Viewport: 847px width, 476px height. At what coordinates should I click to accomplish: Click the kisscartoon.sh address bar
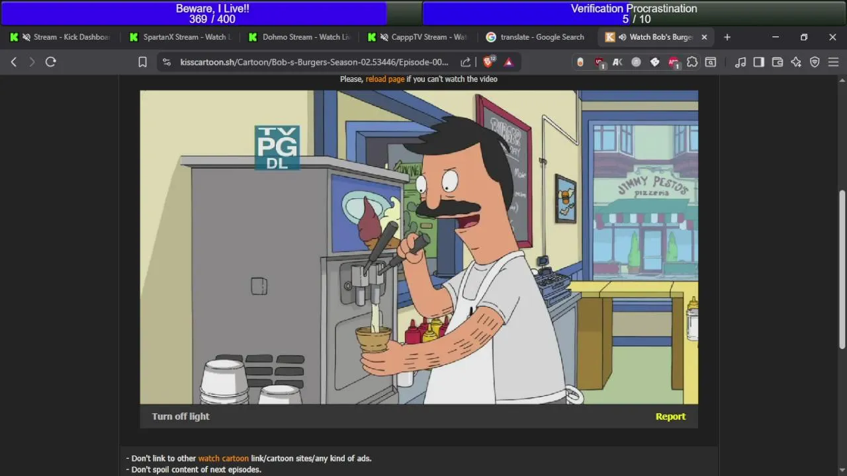pyautogui.click(x=314, y=62)
